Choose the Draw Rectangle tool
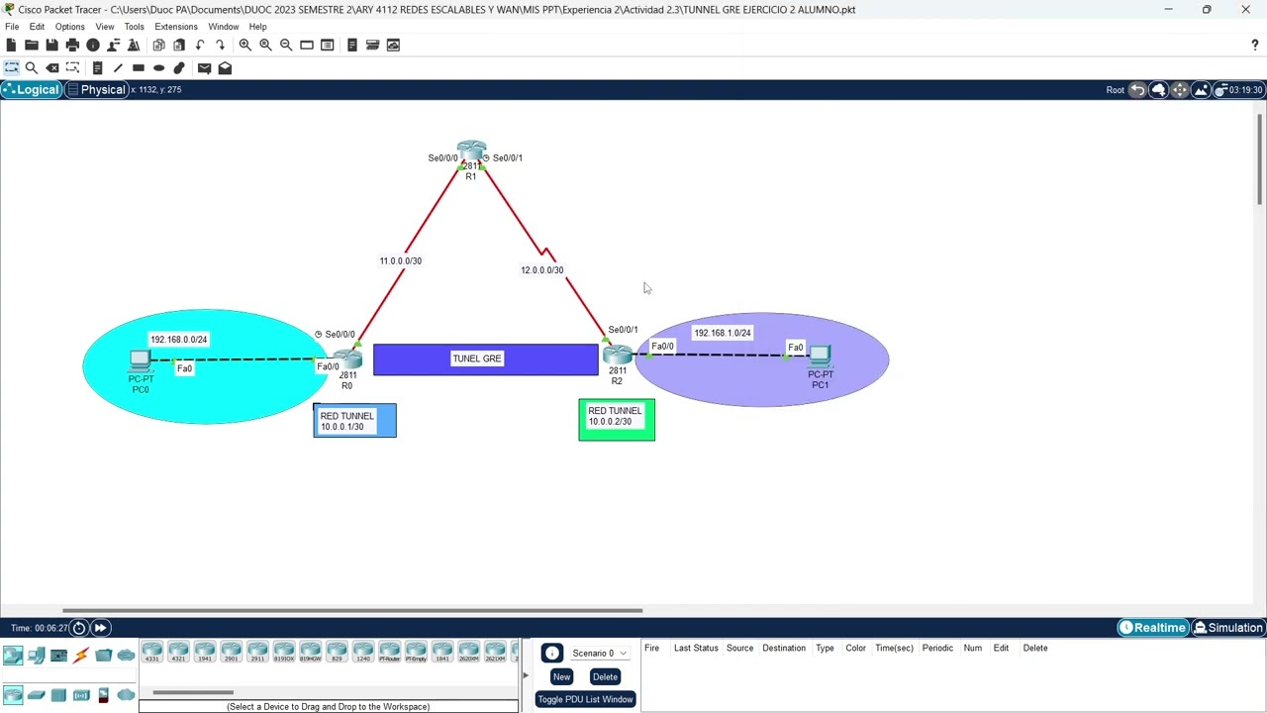 [139, 67]
